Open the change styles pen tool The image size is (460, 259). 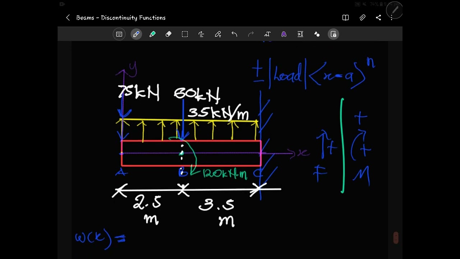point(218,34)
